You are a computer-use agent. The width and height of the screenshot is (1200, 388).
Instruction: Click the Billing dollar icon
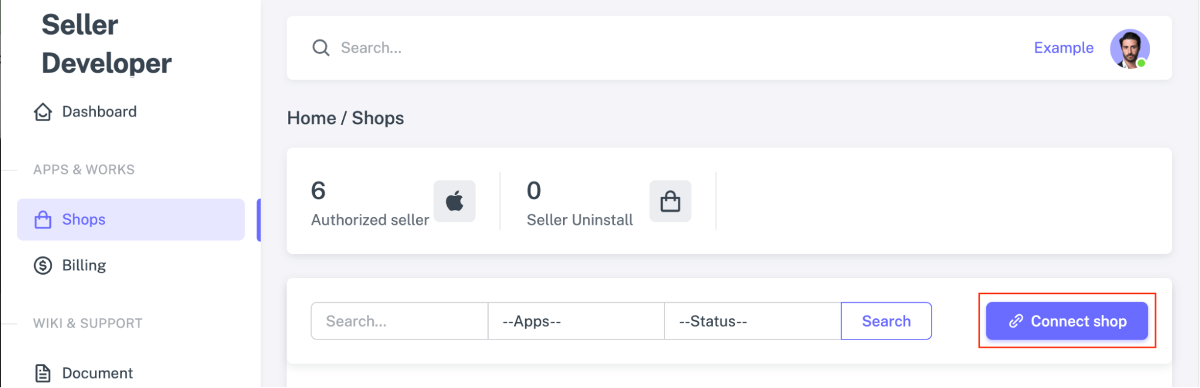42,265
